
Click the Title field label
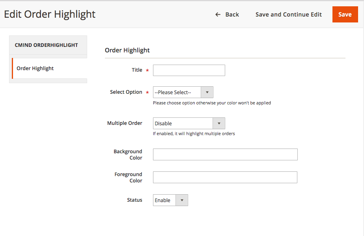click(137, 70)
